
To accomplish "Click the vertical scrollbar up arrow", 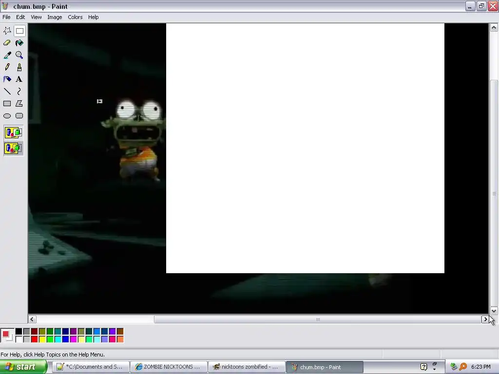I will (494, 27).
